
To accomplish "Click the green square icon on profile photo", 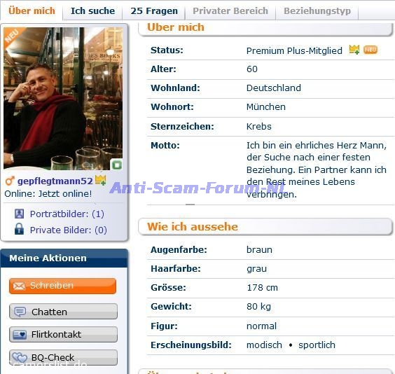I will click(116, 165).
